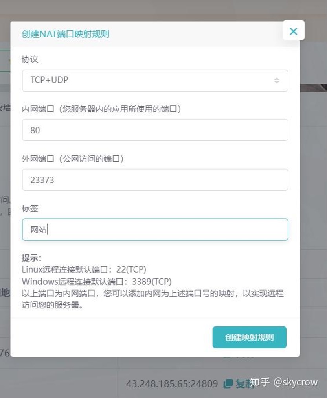
Task: Click the 协议 field label
Action: coord(30,59)
